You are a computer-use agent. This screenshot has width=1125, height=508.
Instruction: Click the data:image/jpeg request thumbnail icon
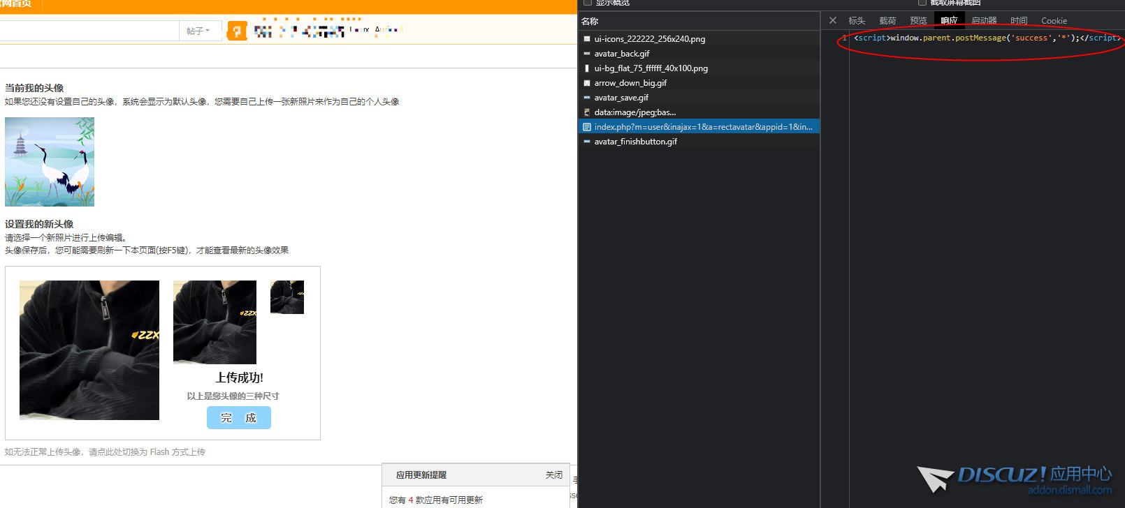pyautogui.click(x=587, y=112)
